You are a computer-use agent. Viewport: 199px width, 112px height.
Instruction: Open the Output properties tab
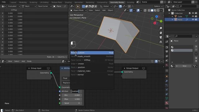pos(167,52)
